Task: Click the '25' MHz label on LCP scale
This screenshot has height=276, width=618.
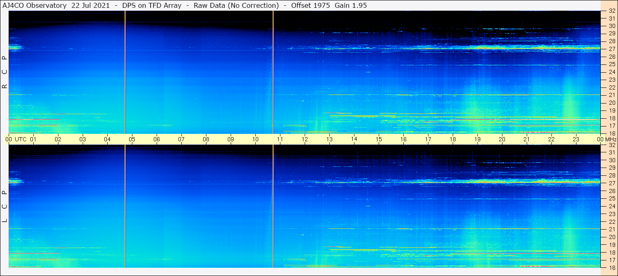Action: [x=612, y=198]
